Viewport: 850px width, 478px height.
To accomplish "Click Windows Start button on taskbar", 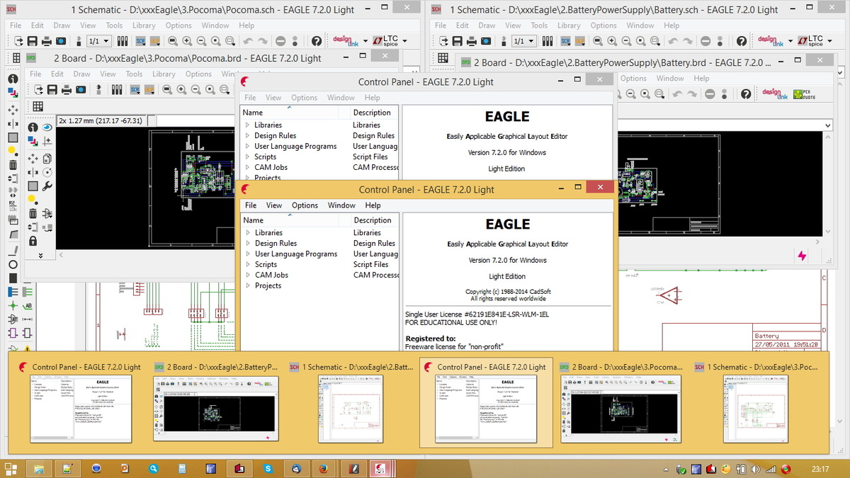I will [11, 468].
